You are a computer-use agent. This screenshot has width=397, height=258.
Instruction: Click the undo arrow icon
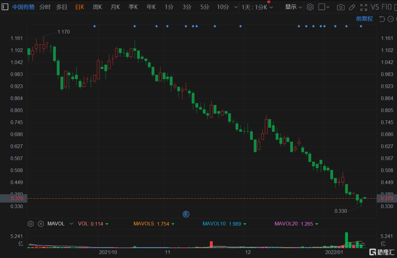[x=382, y=19]
